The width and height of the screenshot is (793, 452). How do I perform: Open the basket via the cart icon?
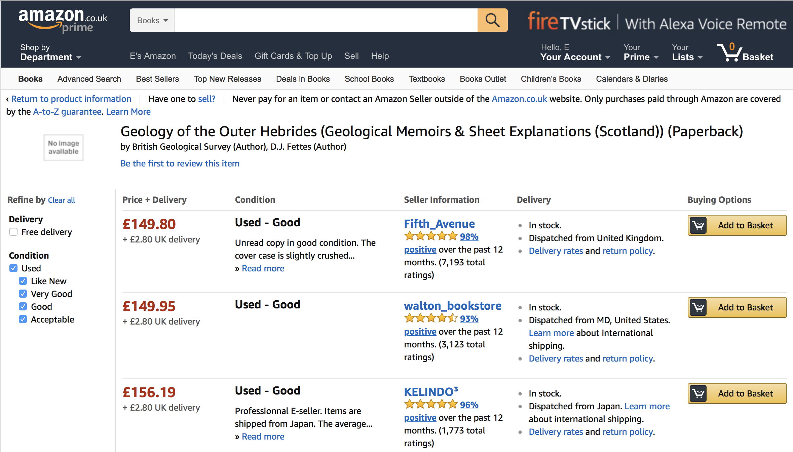point(729,53)
